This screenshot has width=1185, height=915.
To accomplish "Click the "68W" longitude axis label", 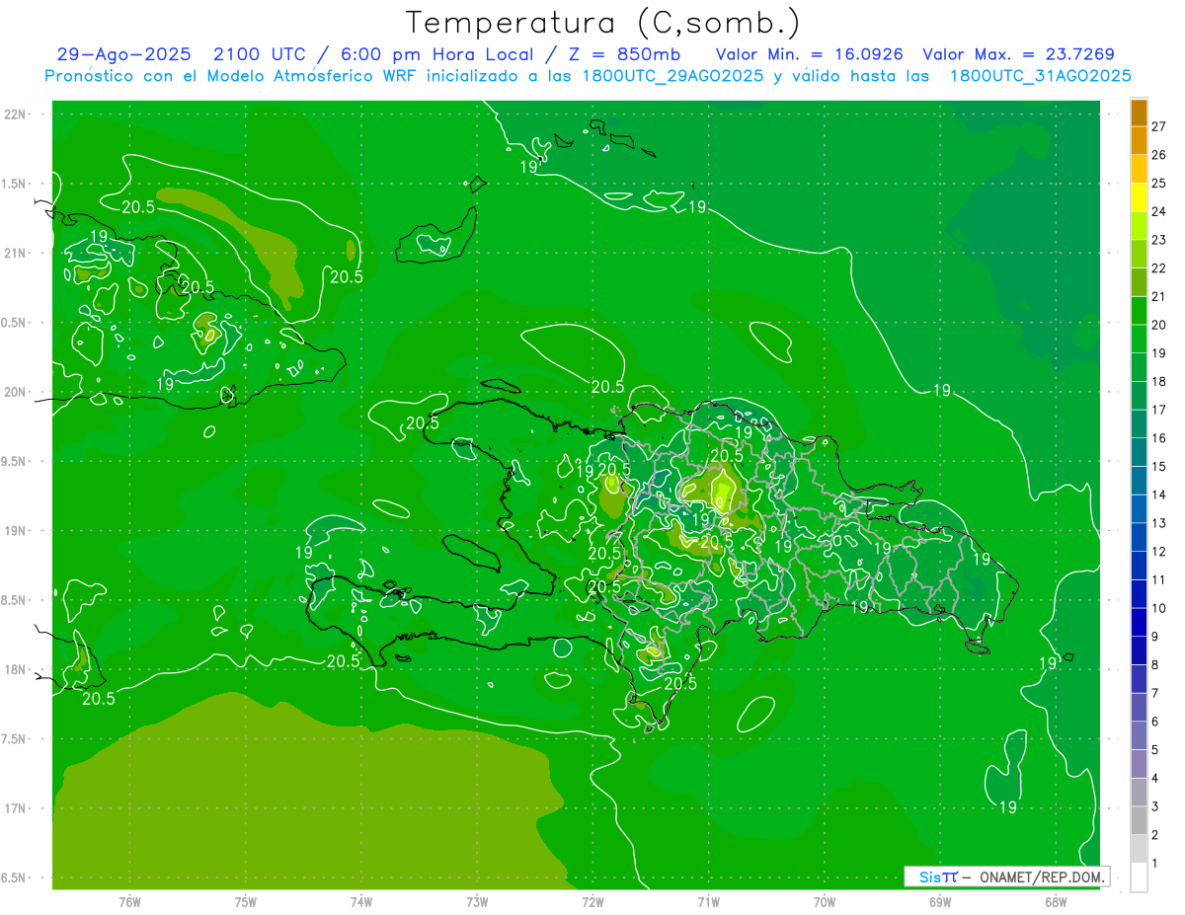I will pos(1056,902).
